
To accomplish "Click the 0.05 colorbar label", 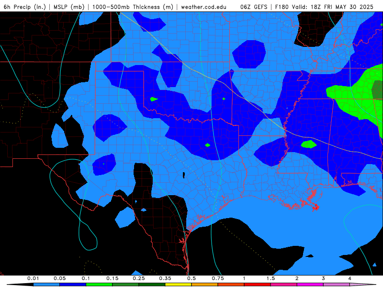I will point(59,278).
